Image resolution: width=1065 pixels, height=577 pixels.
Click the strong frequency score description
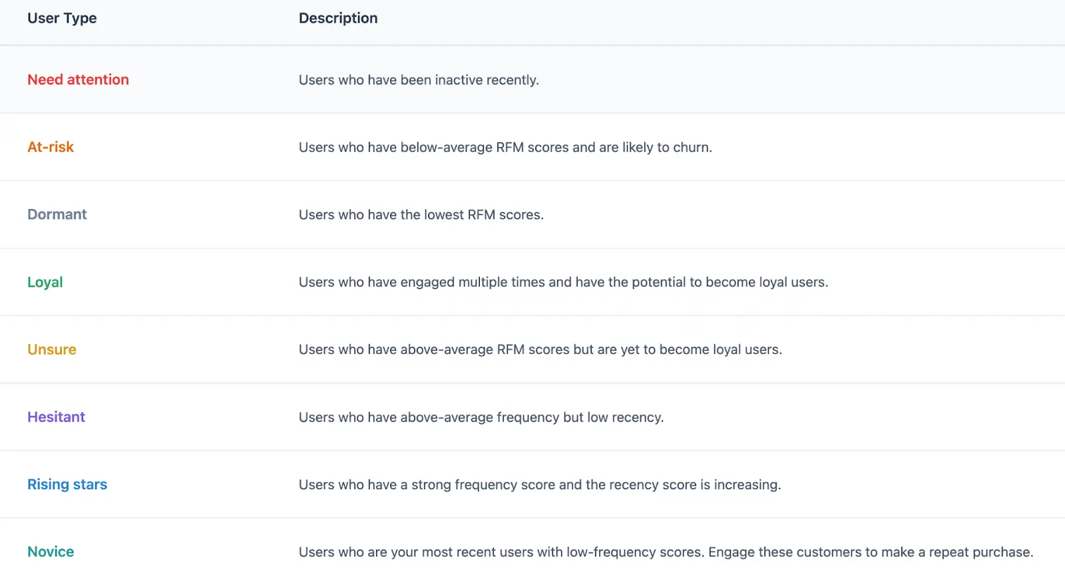coord(540,485)
